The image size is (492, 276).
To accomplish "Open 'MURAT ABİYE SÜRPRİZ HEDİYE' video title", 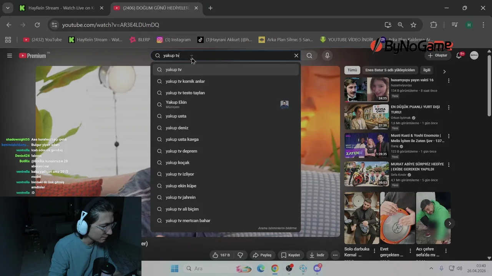I will [x=417, y=166].
